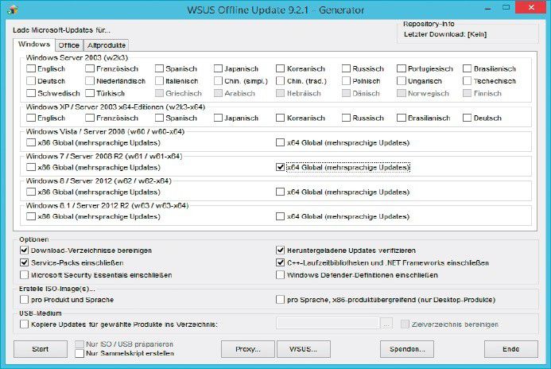Viewport: 551px width, 369px height.
Task: Enable the Türkisch checkbox
Action: [x=90, y=93]
